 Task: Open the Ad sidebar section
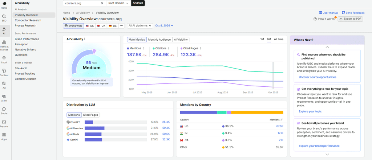(4, 85)
